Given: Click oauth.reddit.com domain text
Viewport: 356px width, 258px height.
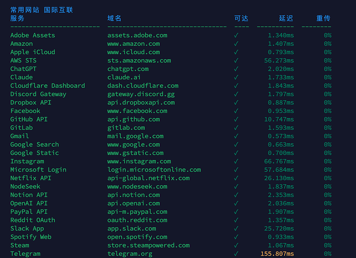Looking at the screenshot, I should [137, 220].
